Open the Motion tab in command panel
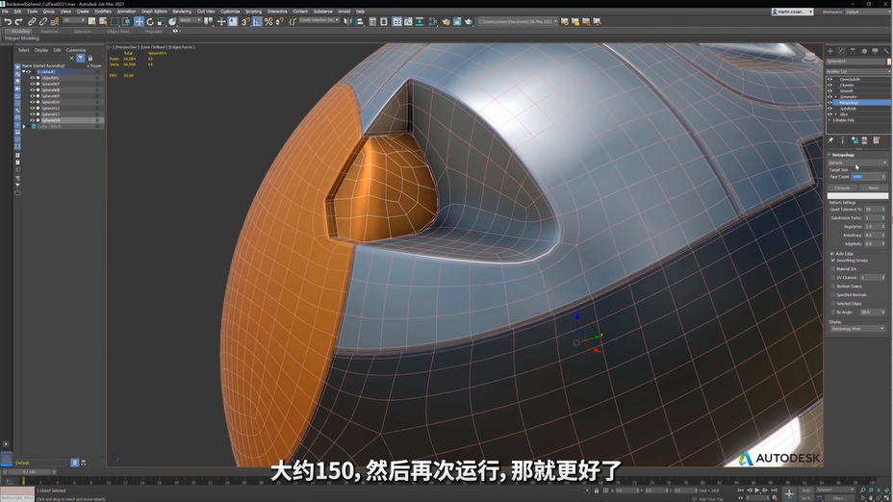 tap(864, 51)
